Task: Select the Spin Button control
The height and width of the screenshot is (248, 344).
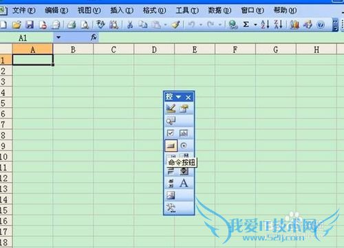Action: 184,171
